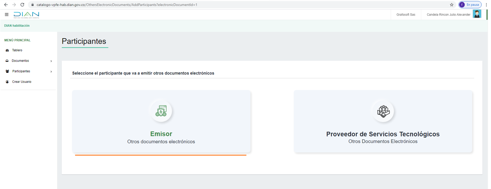This screenshot has width=491, height=189.
Task: Select the Documentos sidebar entry
Action: coord(20,61)
